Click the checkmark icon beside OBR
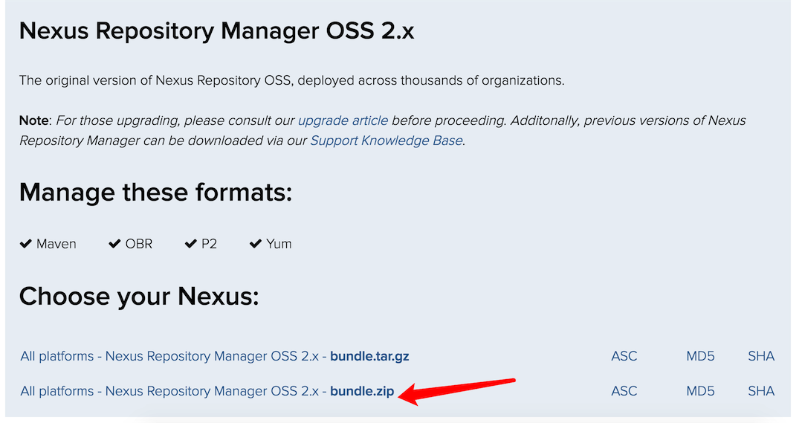802x423 pixels. click(114, 244)
